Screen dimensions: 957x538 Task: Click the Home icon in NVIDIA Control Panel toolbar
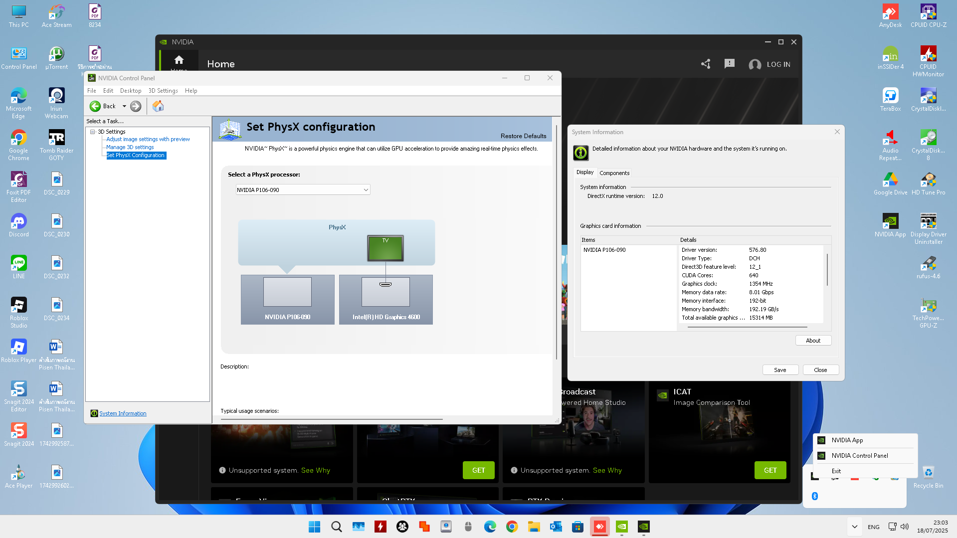158,106
